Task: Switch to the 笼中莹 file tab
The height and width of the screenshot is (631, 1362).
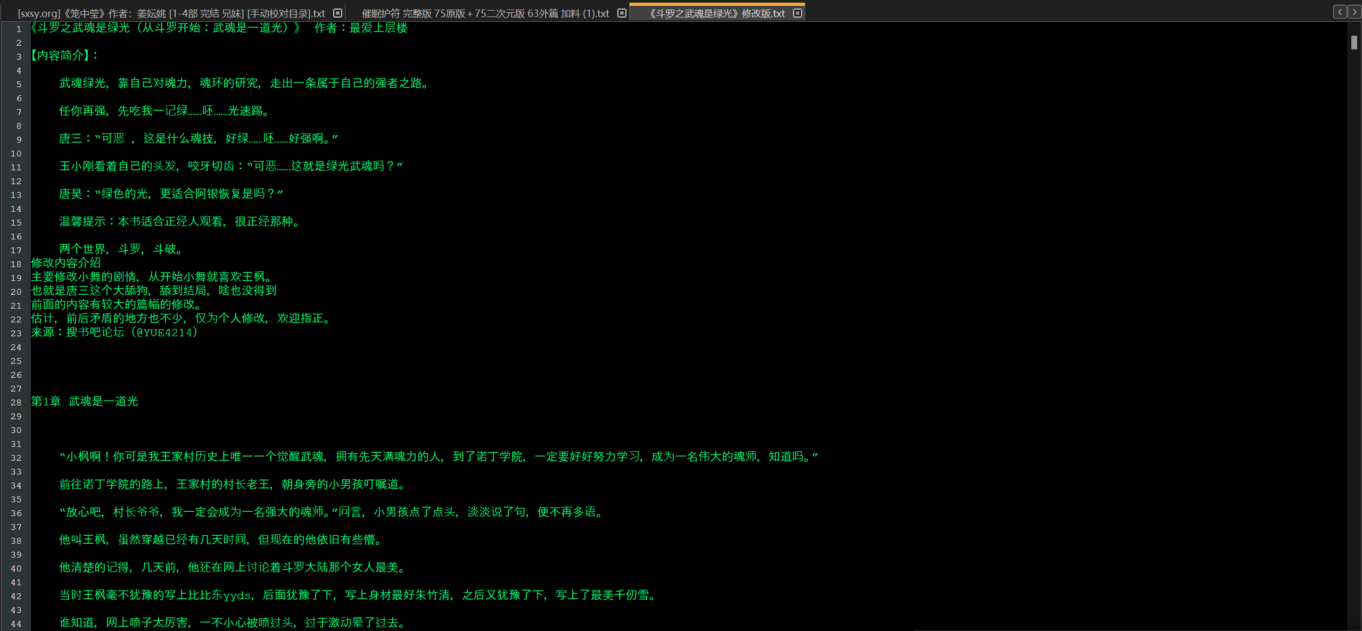Action: 171,13
